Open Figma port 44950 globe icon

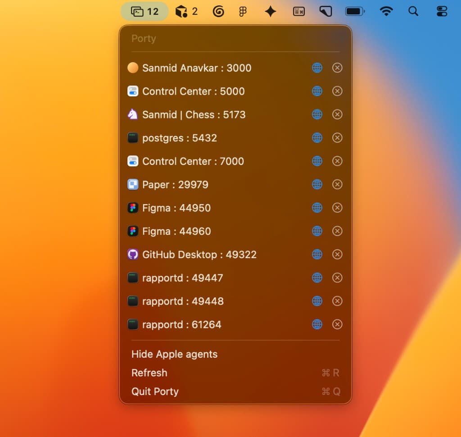coord(317,208)
